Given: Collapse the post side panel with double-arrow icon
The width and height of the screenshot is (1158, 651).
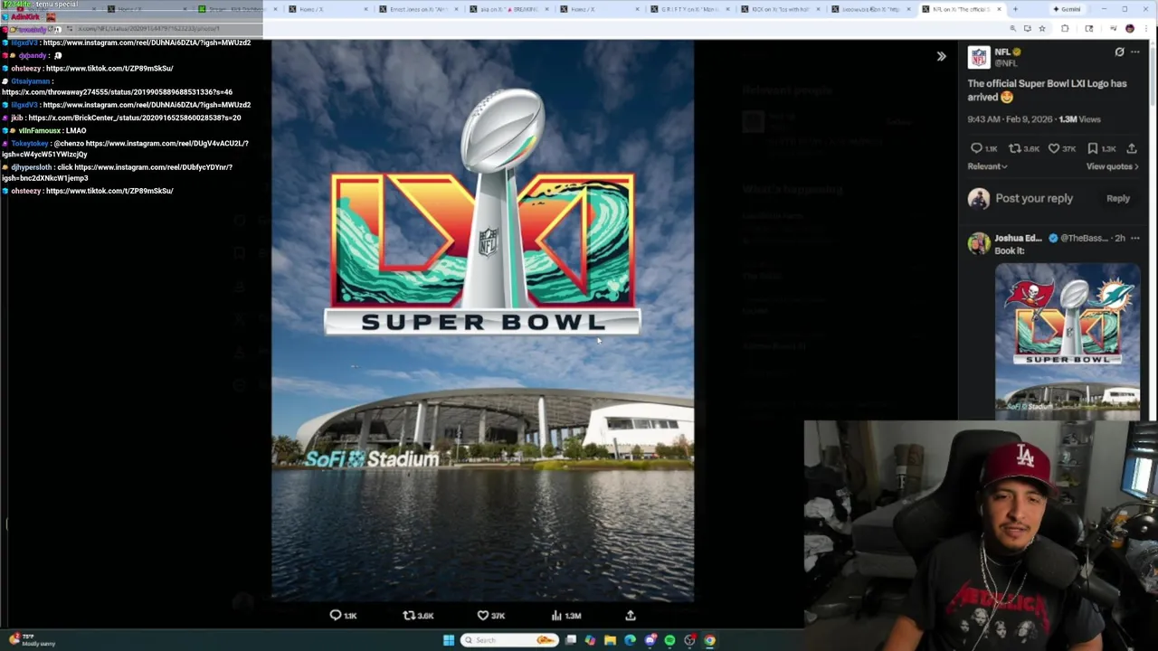Looking at the screenshot, I should pyautogui.click(x=941, y=56).
